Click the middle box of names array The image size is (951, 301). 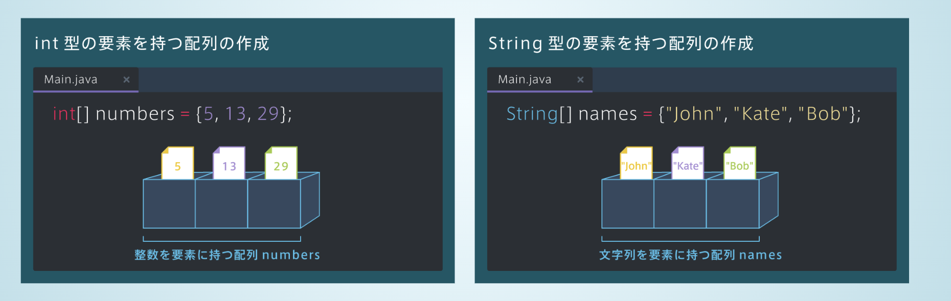pos(680,204)
